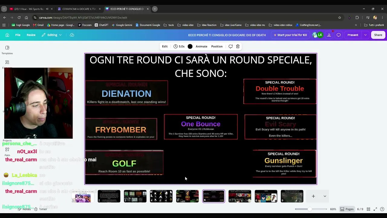The width and height of the screenshot is (387, 218).
Task: Open the analytics chart icon
Action: [x=329, y=35]
